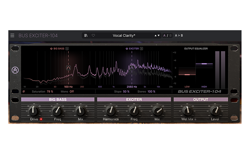Open the hamburger main menu
This screenshot has height=160, width=249.
(x=12, y=36)
